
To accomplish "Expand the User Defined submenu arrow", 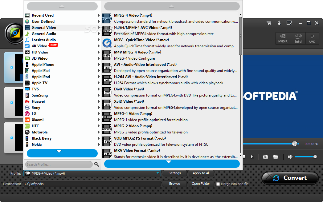I will tap(99, 22).
